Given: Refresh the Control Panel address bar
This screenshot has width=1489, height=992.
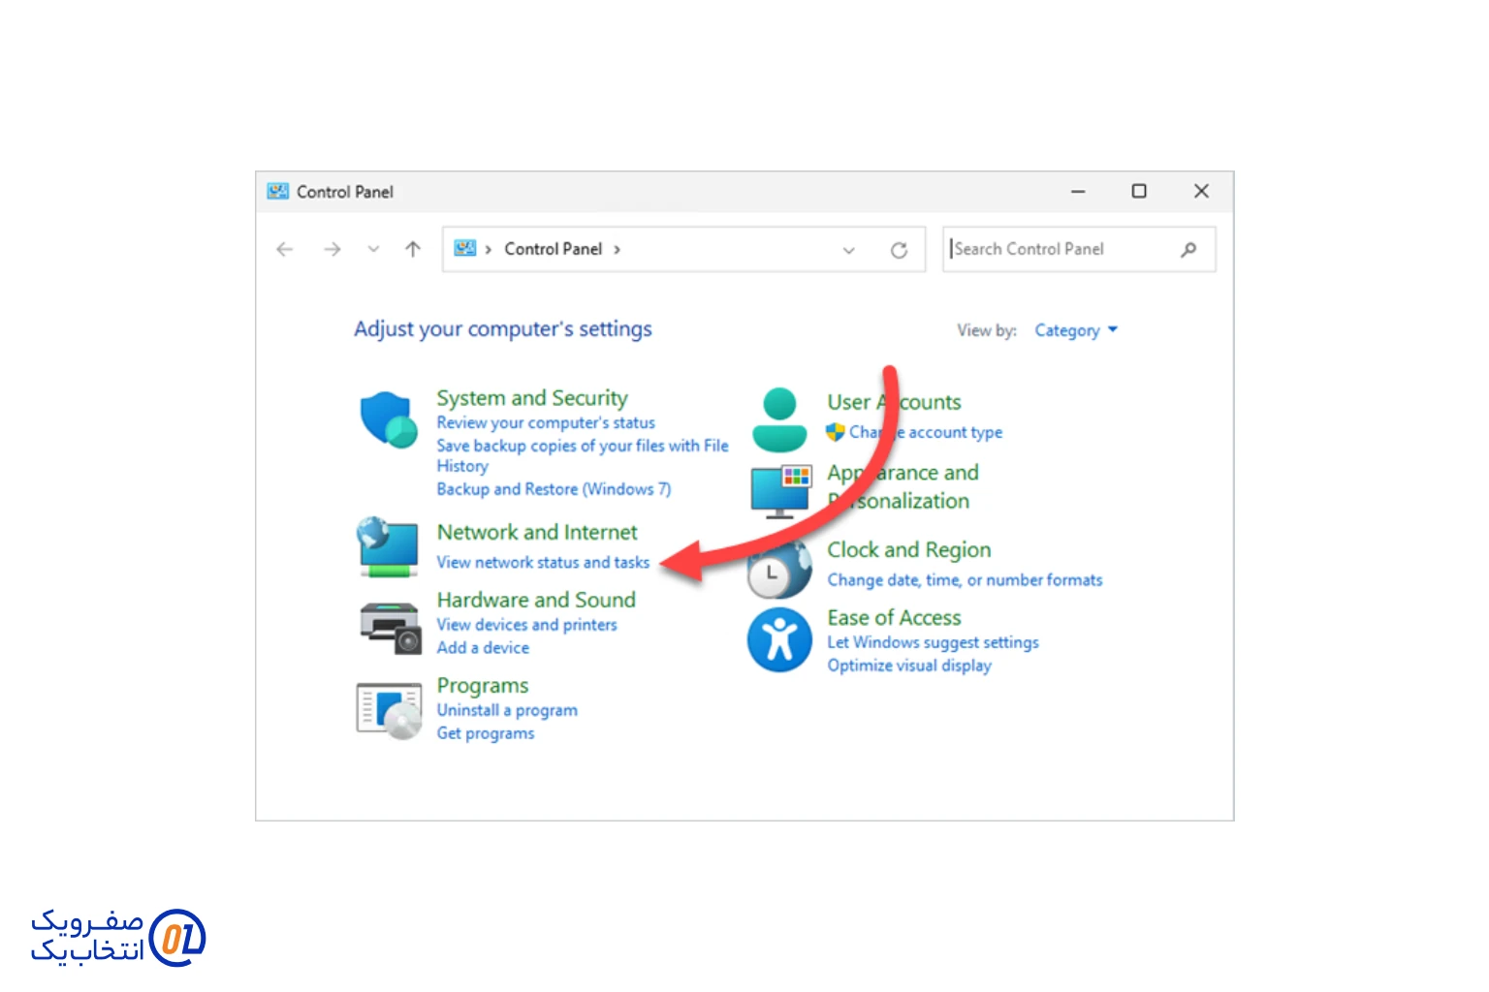Looking at the screenshot, I should [x=899, y=250].
